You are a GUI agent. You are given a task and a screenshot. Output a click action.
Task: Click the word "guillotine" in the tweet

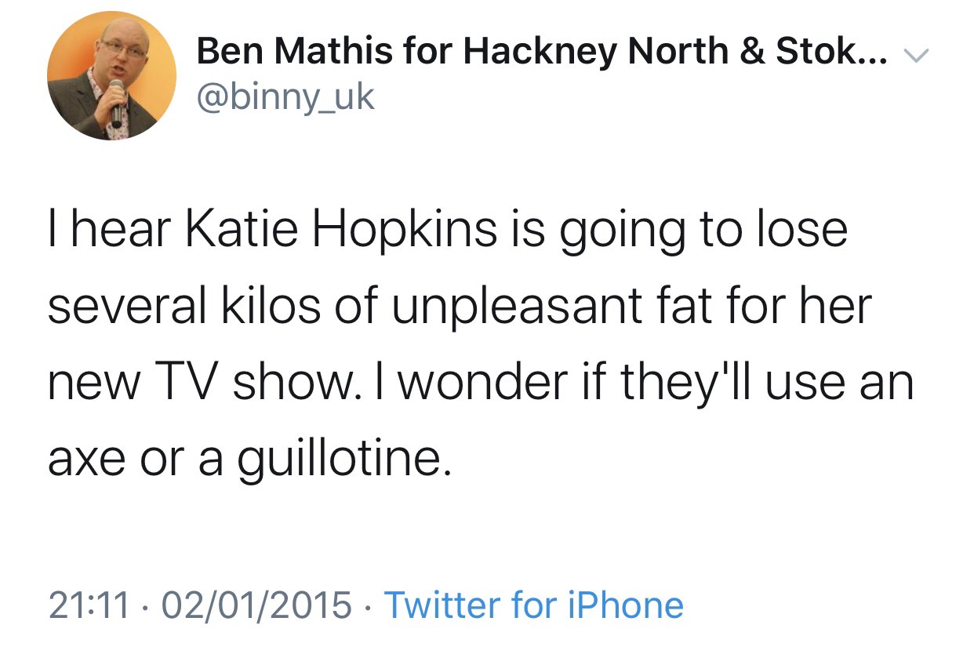pyautogui.click(x=342, y=460)
